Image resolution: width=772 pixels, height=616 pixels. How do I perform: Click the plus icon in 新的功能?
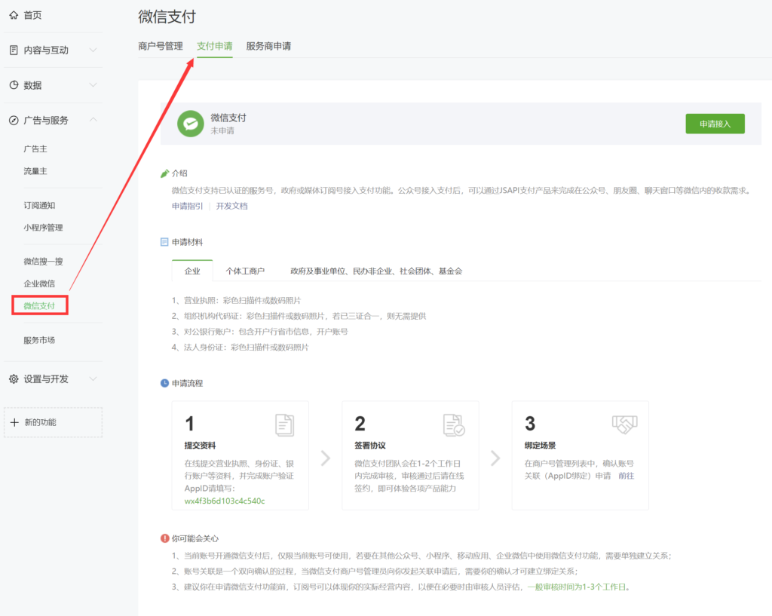(x=14, y=422)
